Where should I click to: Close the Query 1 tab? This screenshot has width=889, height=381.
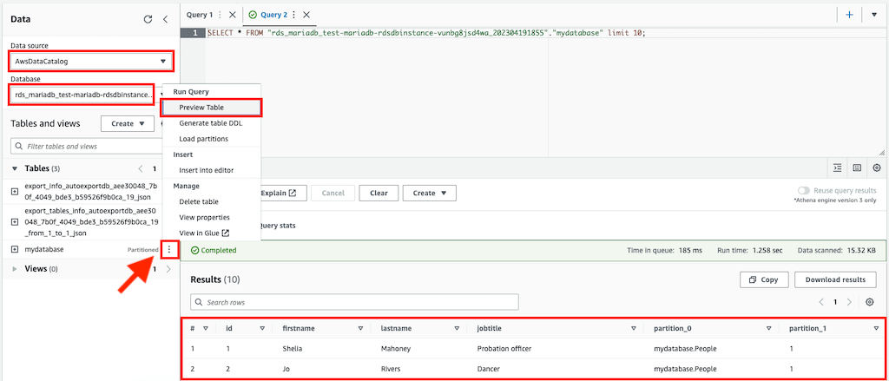[x=232, y=15]
